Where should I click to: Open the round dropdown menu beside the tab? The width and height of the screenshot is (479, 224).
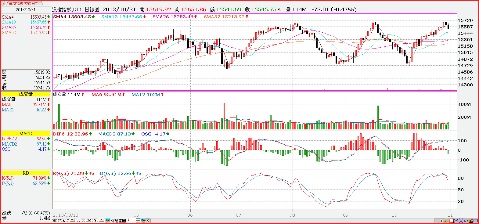pyautogui.click(x=3, y=4)
